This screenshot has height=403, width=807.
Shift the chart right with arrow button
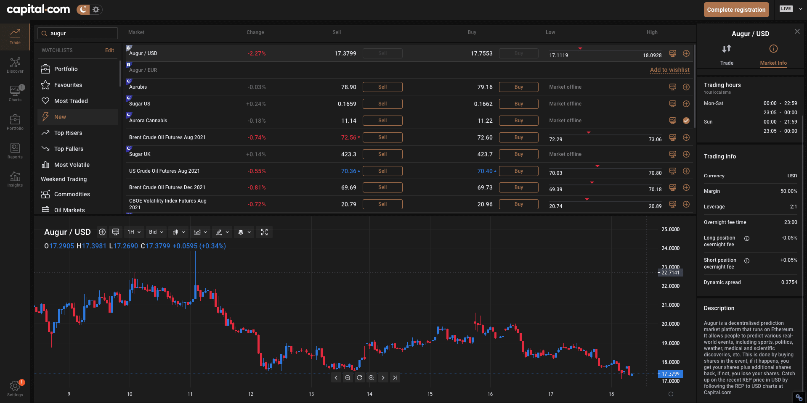[383, 378]
